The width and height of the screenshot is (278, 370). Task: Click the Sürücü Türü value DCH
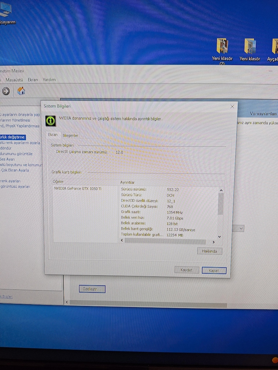click(170, 195)
